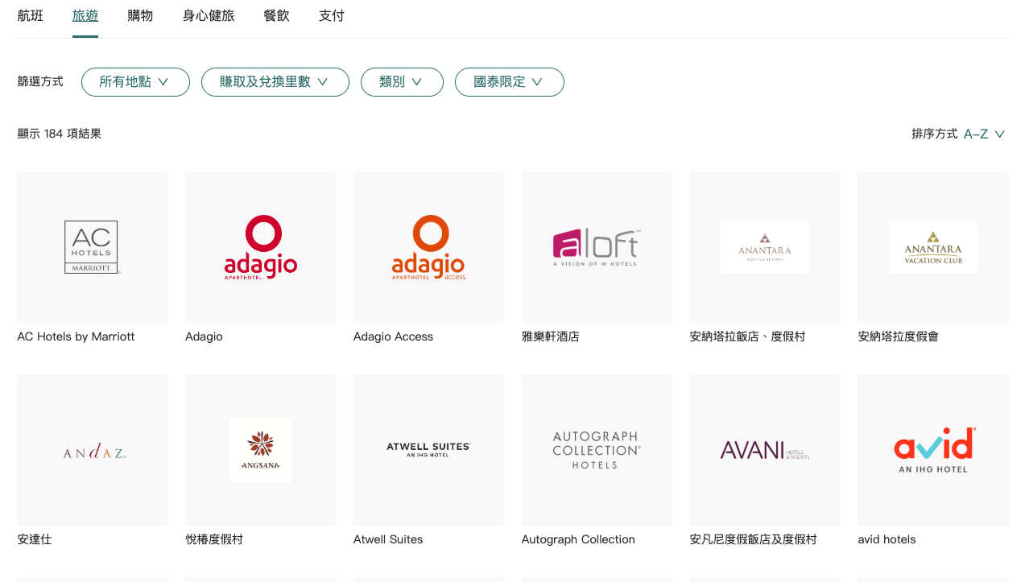The height and width of the screenshot is (582, 1025).
Task: Click the Atwell Suites name link
Action: coord(388,539)
